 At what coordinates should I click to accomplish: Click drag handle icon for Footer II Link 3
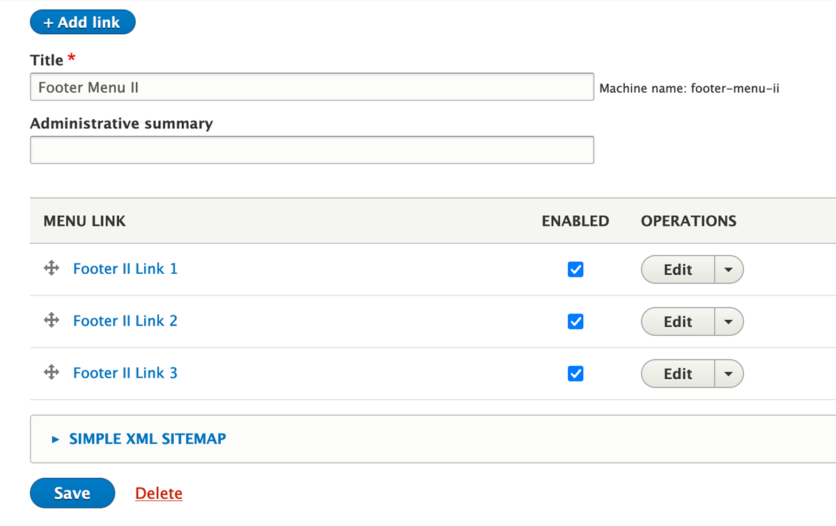click(52, 373)
